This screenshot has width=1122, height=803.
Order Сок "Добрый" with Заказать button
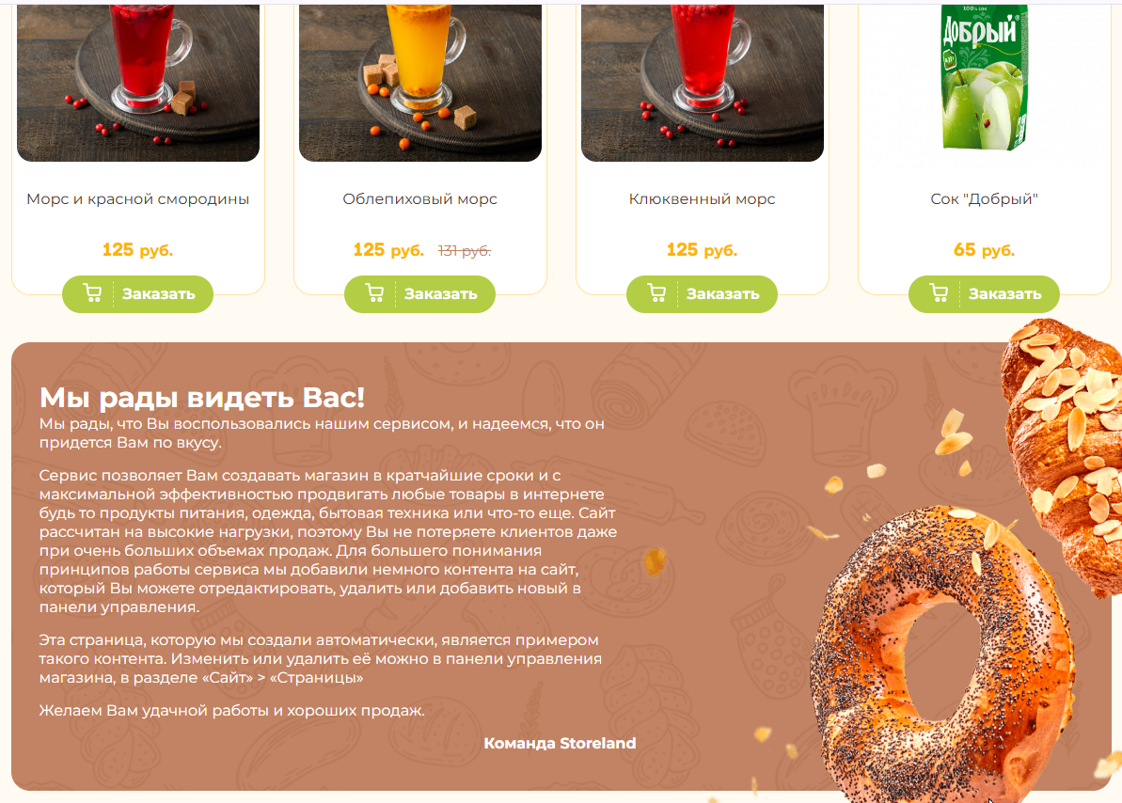pyautogui.click(x=984, y=294)
